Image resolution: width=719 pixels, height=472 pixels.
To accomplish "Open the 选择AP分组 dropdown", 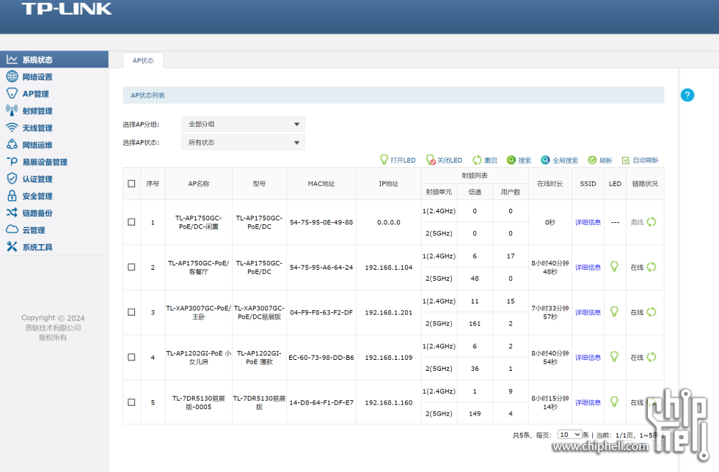I will [x=243, y=124].
